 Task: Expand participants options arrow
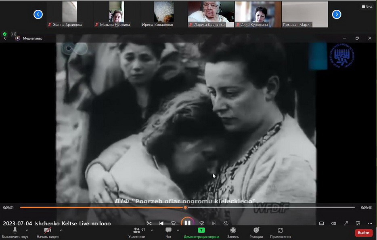tap(152, 230)
